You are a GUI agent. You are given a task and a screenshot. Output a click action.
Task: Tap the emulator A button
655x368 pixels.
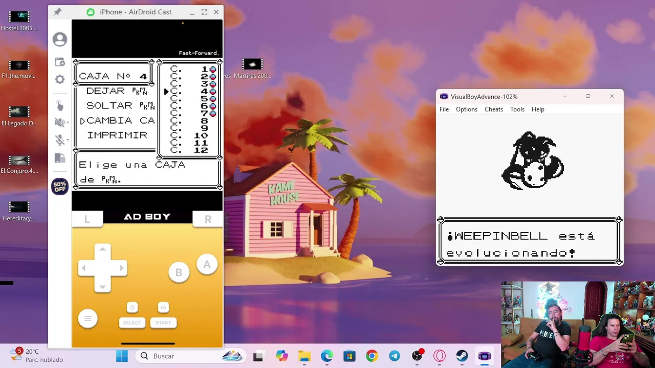pos(207,264)
